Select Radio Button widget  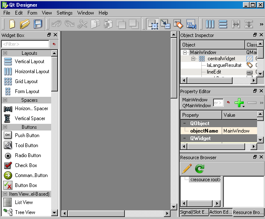(x=26, y=155)
